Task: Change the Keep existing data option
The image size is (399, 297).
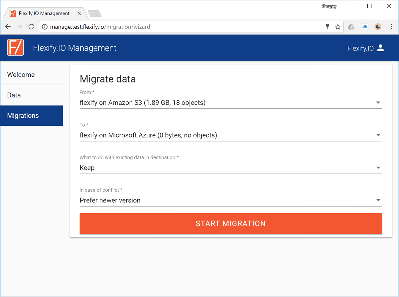Action: [x=378, y=168]
